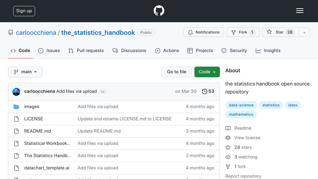
Task: Click the README.md file icon
Action: (x=17, y=131)
